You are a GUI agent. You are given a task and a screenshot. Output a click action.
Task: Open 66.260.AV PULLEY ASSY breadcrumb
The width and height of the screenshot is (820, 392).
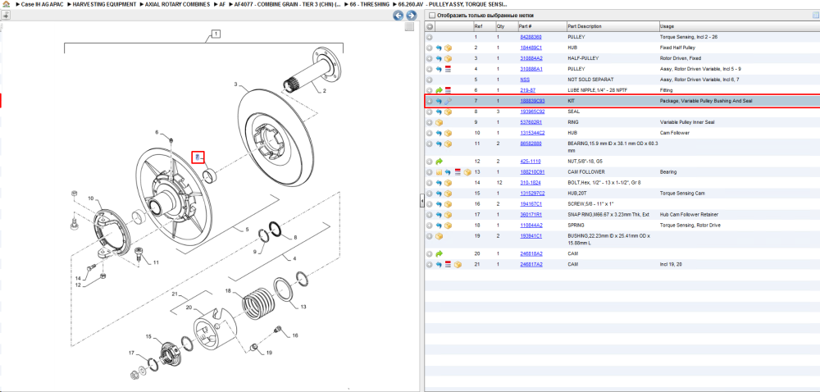(453, 4)
